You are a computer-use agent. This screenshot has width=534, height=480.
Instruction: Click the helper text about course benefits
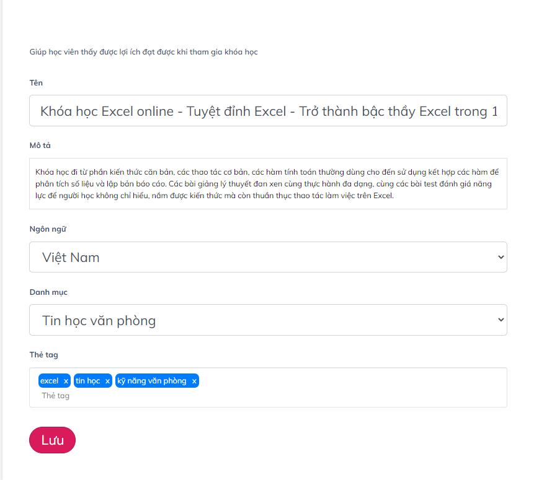click(x=143, y=52)
